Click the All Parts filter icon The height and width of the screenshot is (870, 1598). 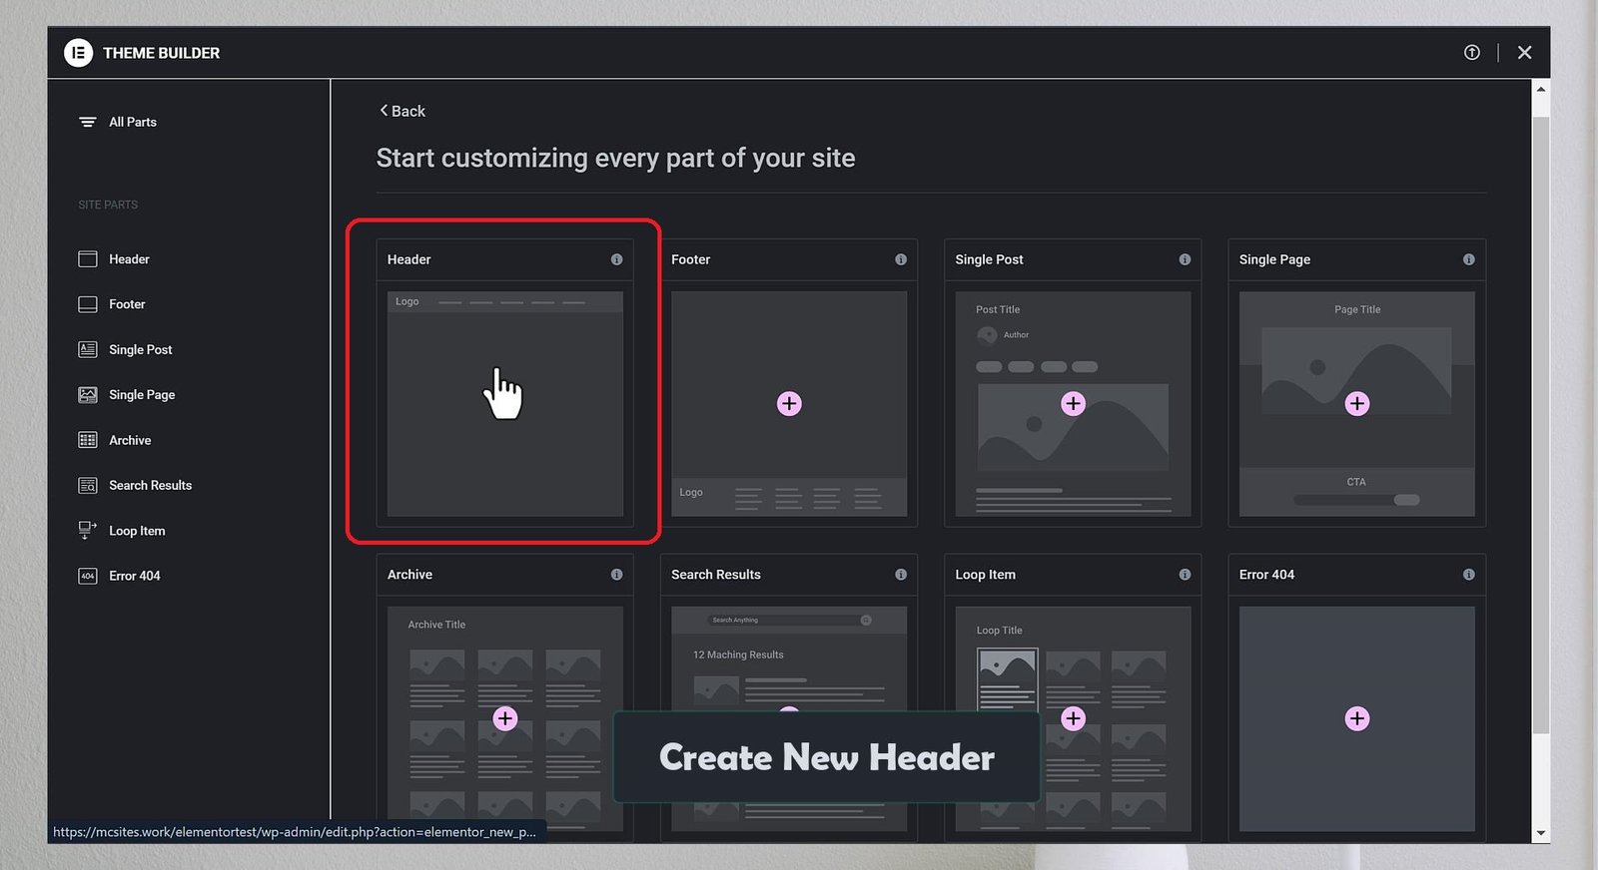88,122
